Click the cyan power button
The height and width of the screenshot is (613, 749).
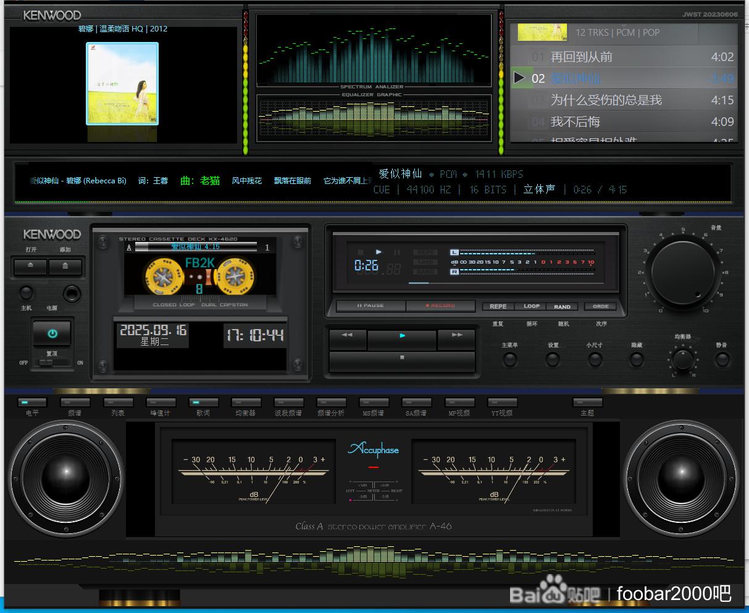[52, 333]
